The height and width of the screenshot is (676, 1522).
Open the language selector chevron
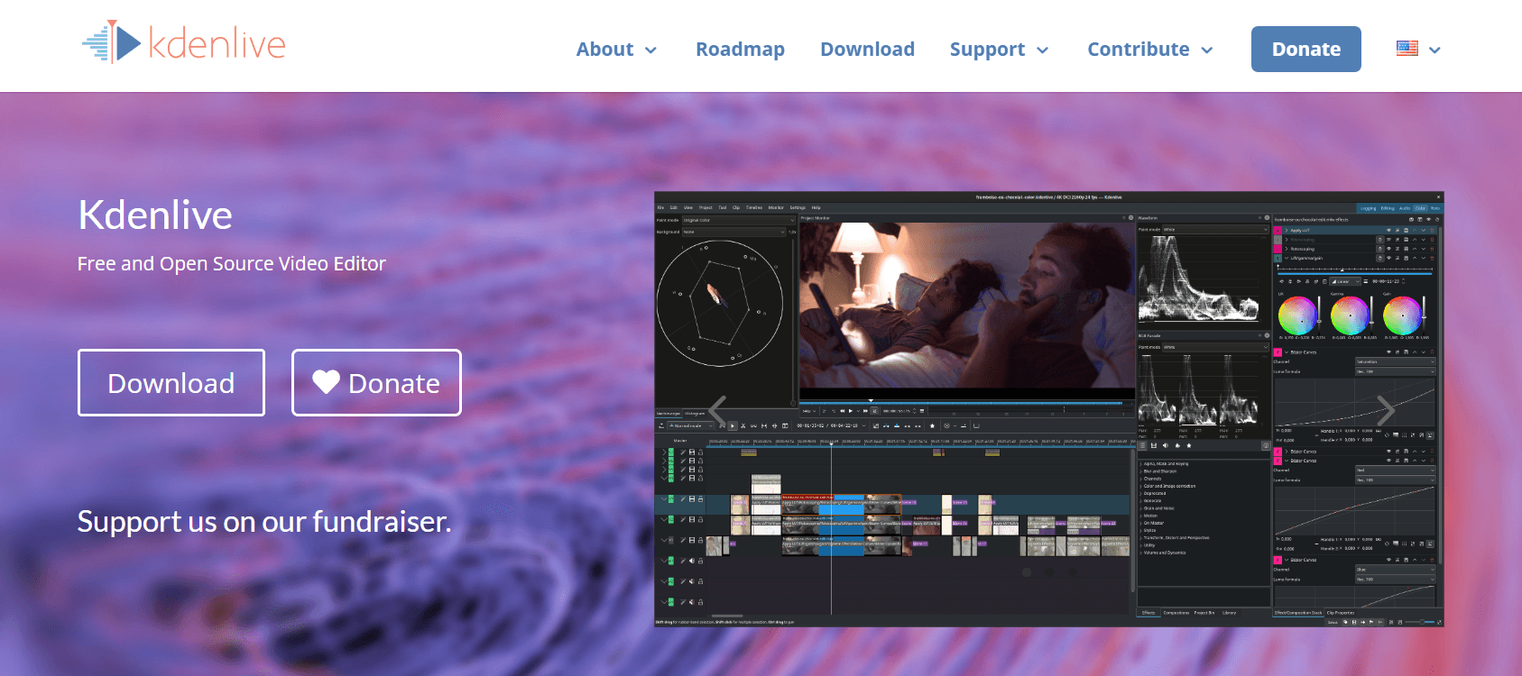pyautogui.click(x=1434, y=50)
